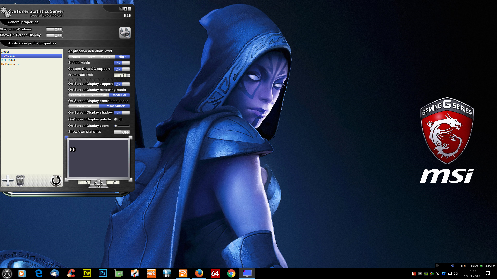Open Photoshop from the taskbar
497x279 pixels.
pyautogui.click(x=103, y=273)
